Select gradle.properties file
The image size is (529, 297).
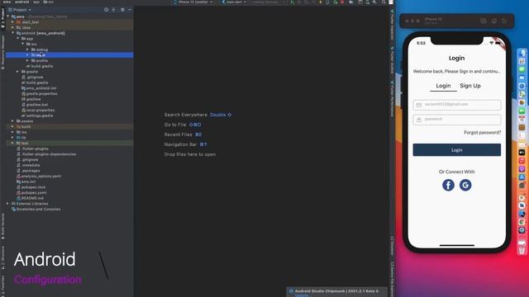(39, 93)
